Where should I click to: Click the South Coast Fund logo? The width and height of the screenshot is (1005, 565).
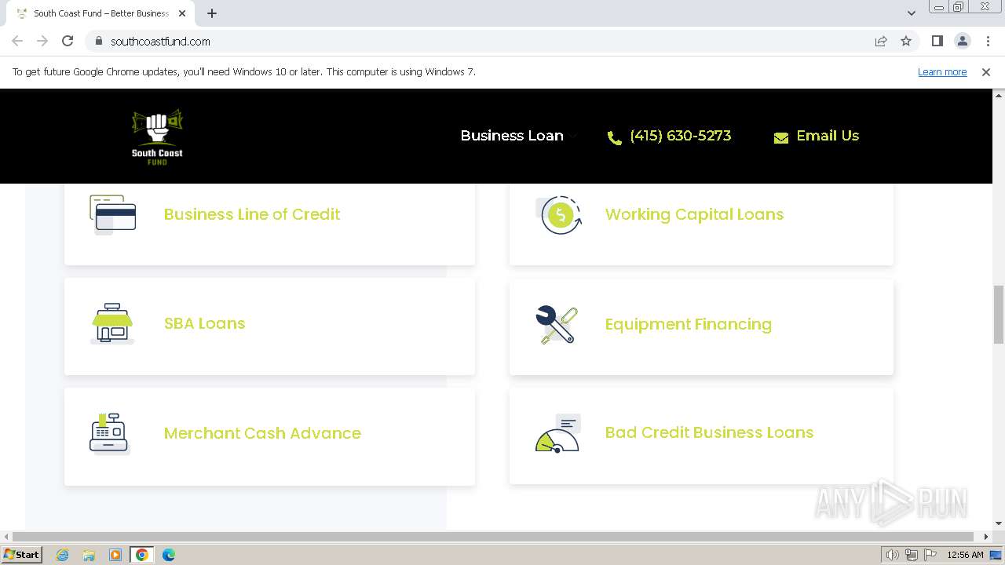(x=157, y=136)
